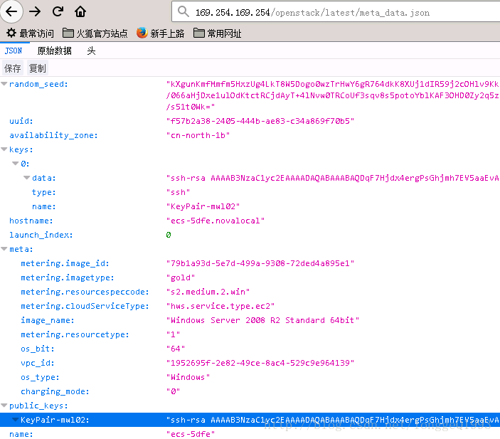Save the JSON with 保存 button

13,68
